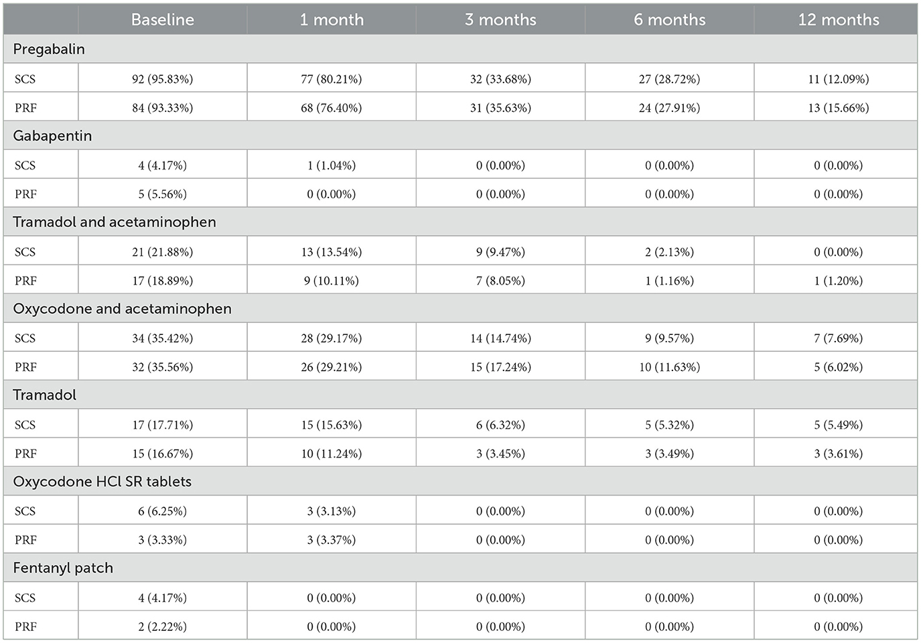Select the cell showing 21 (21.88%)
Image resolution: width=921 pixels, height=643 pixels.
[162, 252]
